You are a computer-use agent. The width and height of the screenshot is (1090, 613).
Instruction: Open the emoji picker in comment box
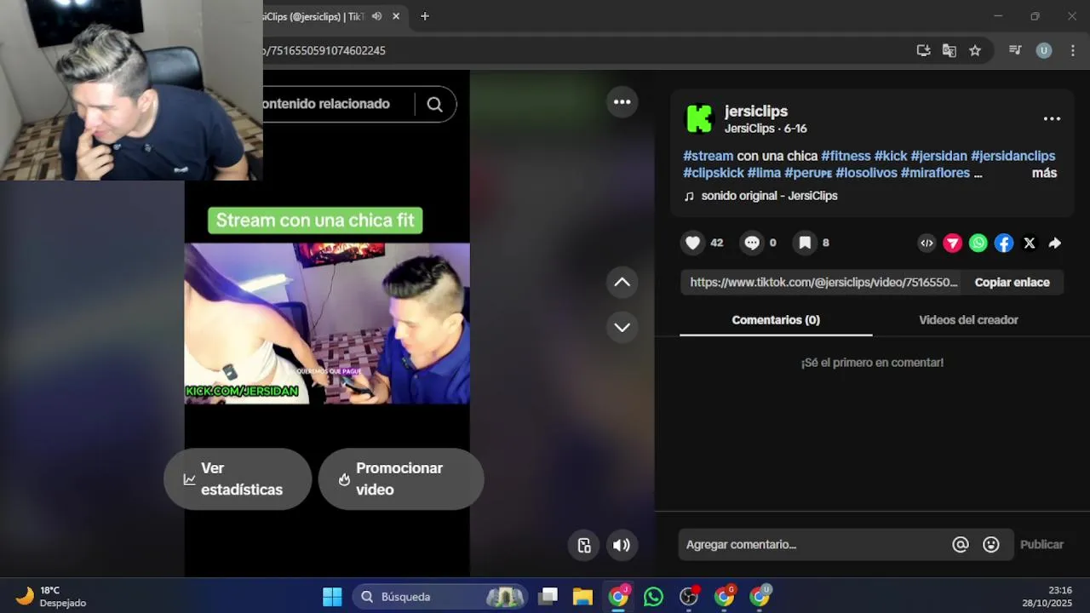tap(991, 545)
